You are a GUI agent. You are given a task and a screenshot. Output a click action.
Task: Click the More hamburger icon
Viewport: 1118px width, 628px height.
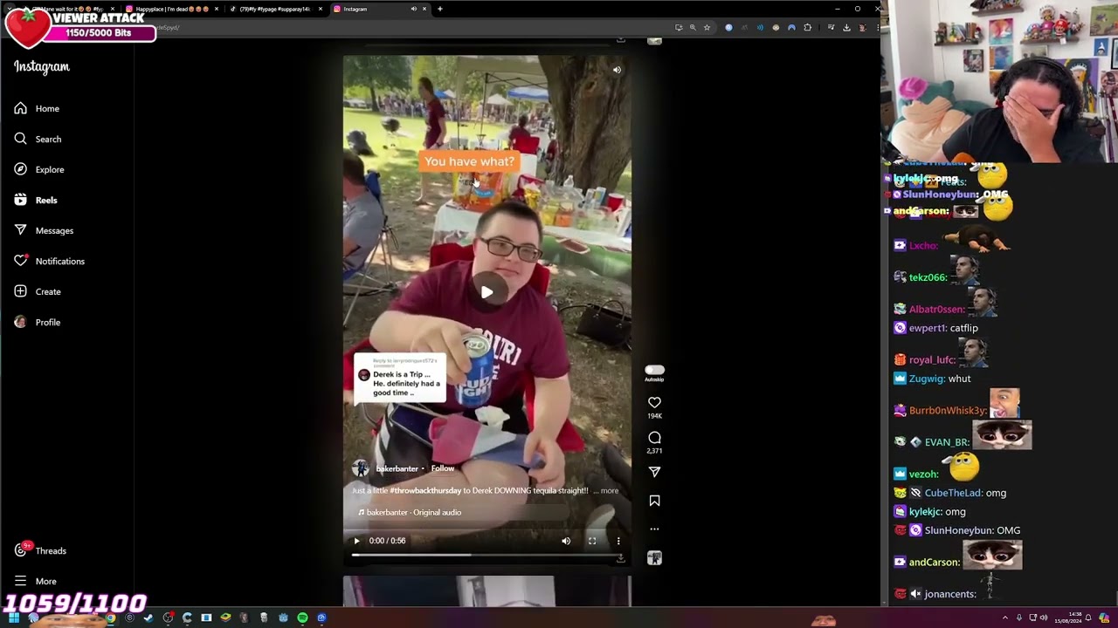point(20,581)
